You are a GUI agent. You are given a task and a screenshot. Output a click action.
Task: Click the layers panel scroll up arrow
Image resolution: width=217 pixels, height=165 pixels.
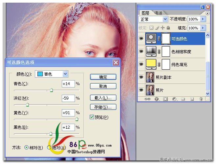[x=207, y=35]
